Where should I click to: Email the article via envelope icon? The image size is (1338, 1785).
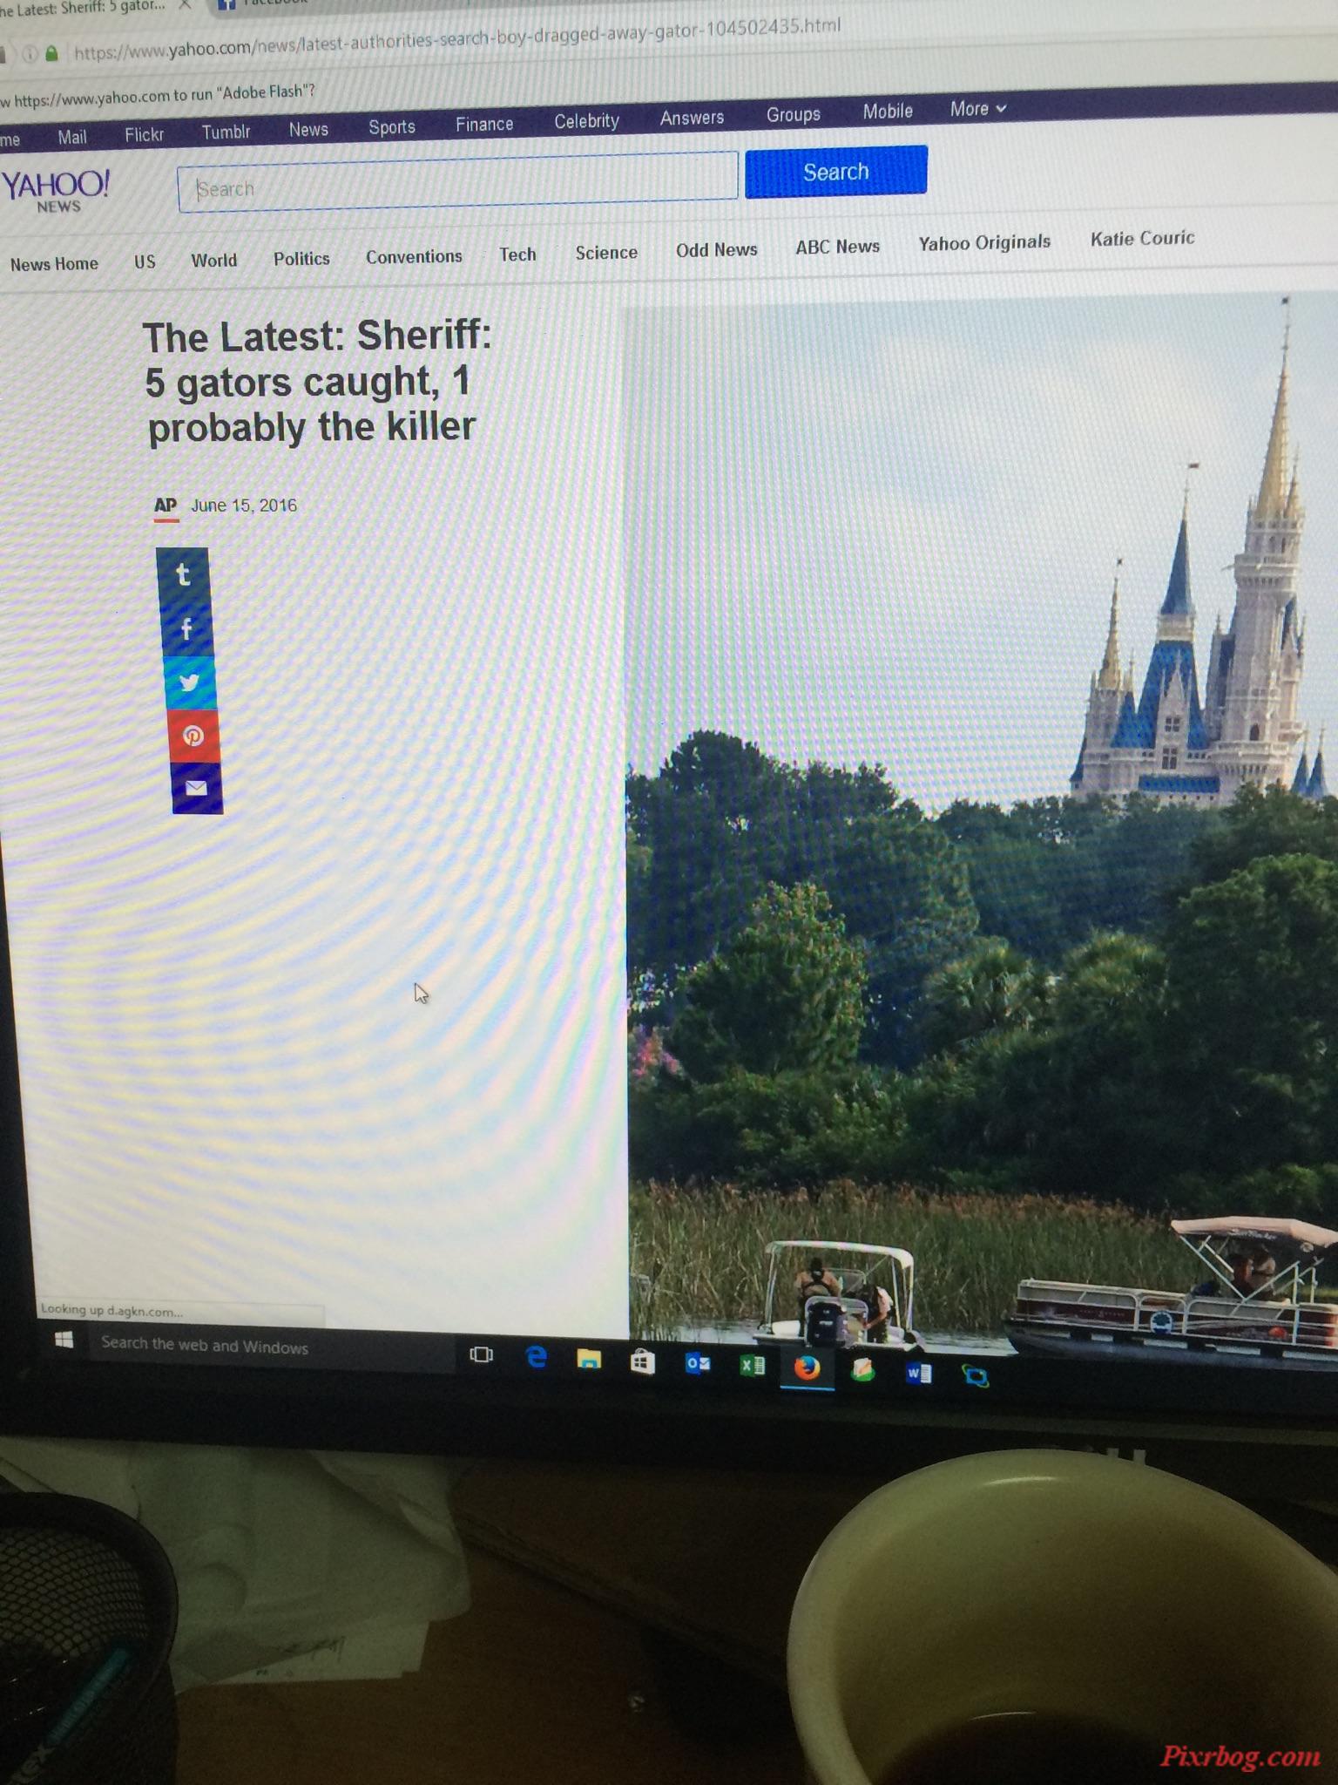[197, 788]
